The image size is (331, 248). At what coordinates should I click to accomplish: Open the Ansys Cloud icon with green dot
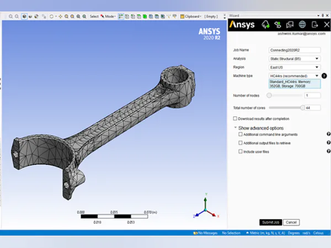pyautogui.click(x=265, y=25)
